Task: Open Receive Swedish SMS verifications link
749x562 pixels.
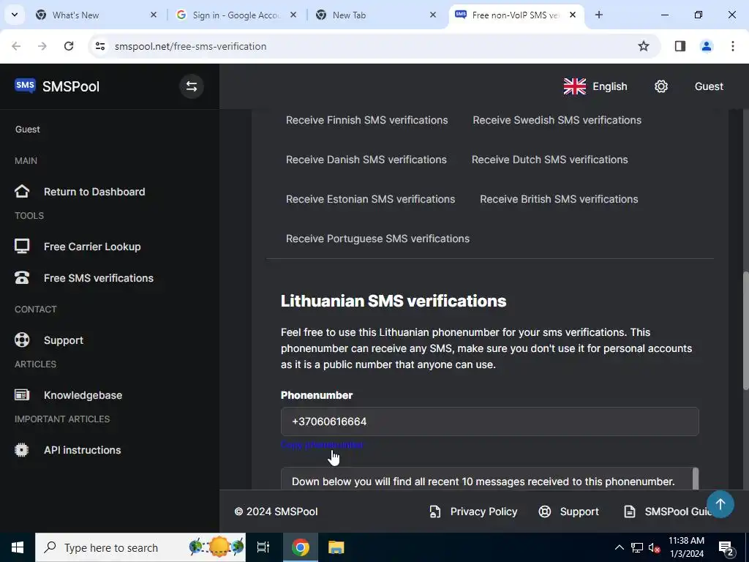Action: click(557, 120)
